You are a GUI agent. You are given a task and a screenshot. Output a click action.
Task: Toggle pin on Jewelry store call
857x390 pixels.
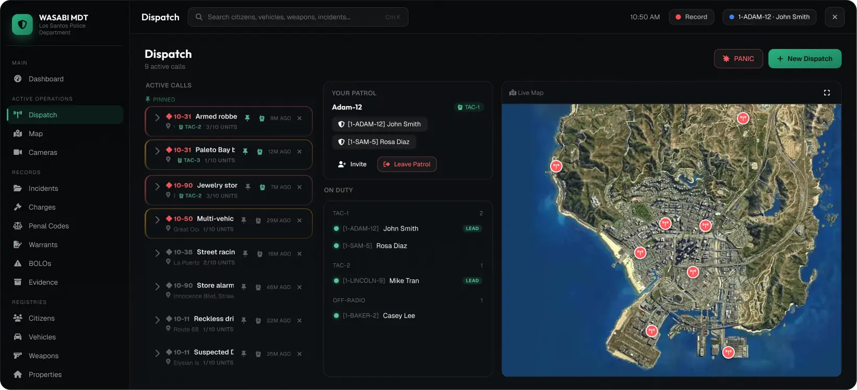(x=248, y=187)
